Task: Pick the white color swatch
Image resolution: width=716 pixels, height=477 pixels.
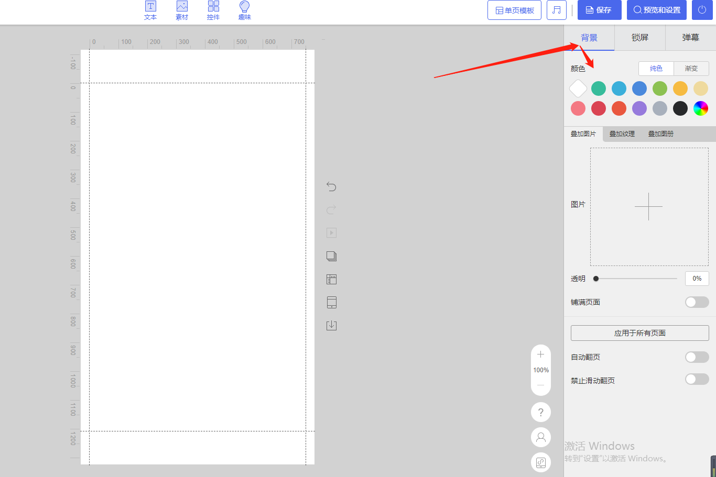Action: [x=578, y=88]
